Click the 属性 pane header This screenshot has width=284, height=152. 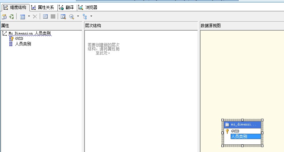pos(41,26)
